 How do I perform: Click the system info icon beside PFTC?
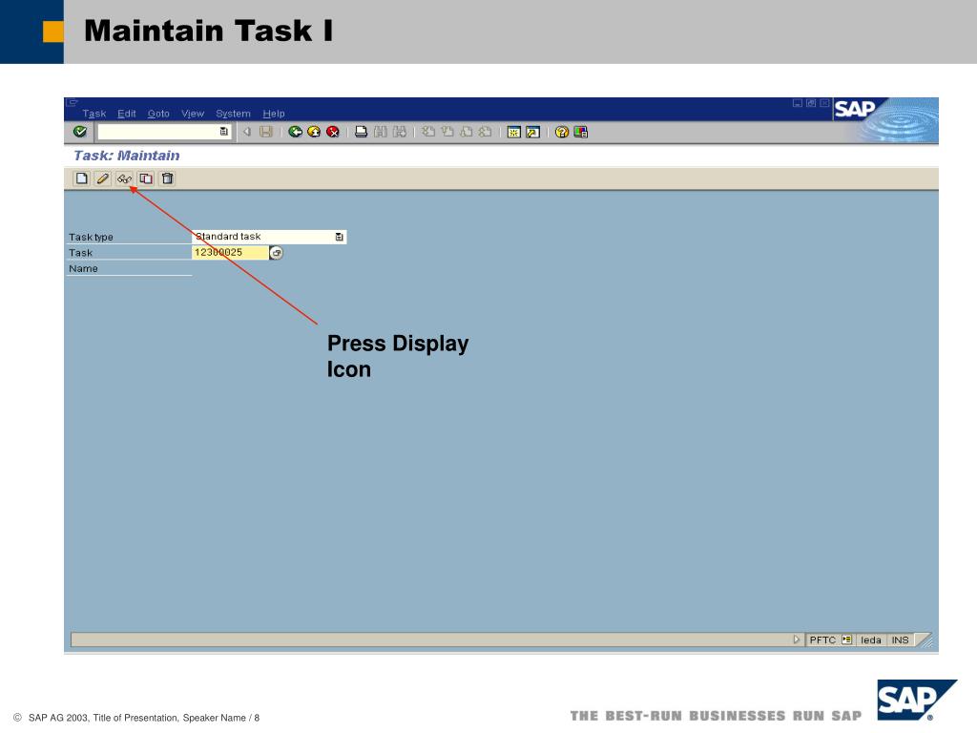pos(846,639)
